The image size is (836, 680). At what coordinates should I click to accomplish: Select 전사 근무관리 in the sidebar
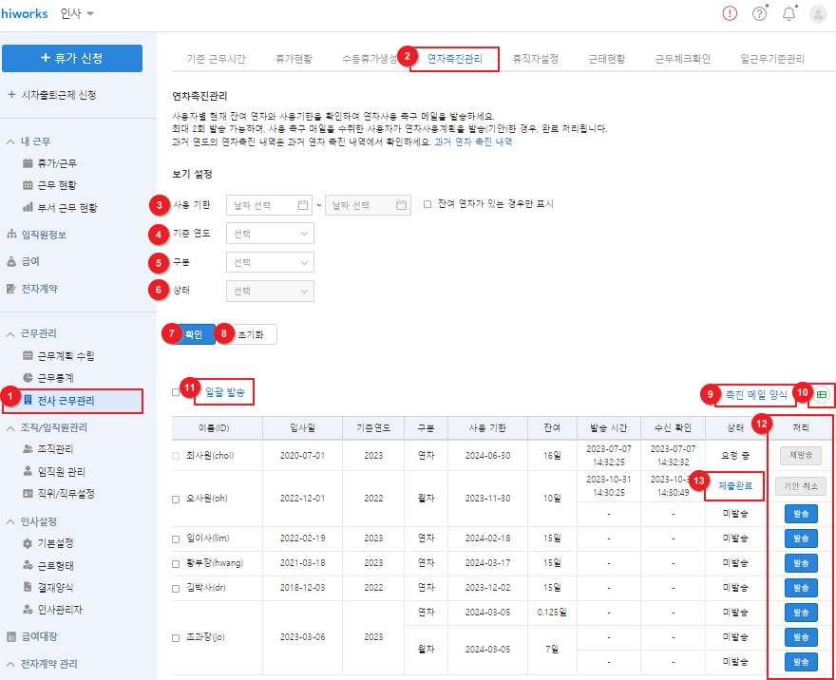click(72, 401)
